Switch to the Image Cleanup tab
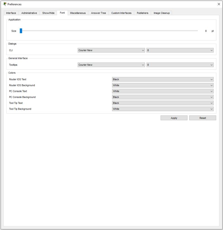 pyautogui.click(x=161, y=13)
